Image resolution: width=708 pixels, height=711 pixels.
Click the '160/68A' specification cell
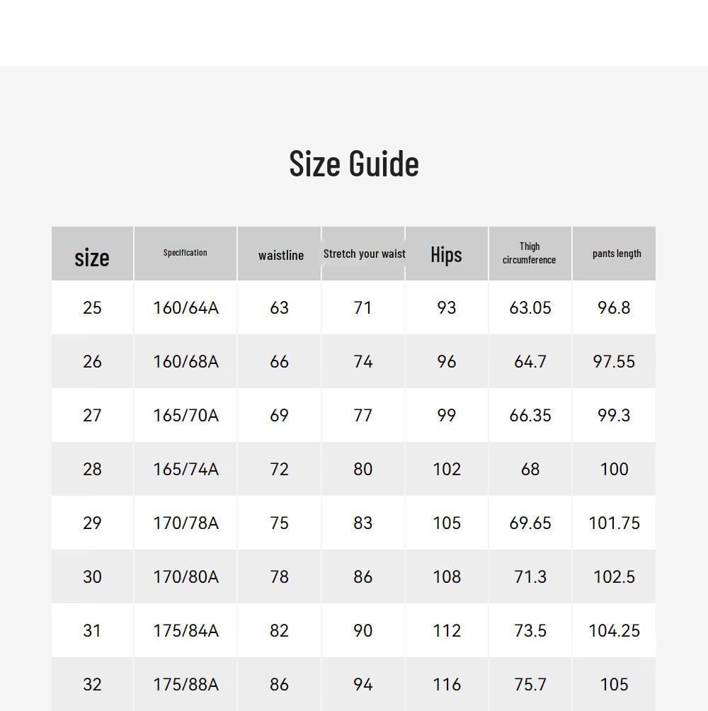[x=185, y=362]
